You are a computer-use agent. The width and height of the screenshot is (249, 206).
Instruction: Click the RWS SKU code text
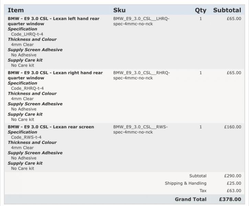[140, 129]
